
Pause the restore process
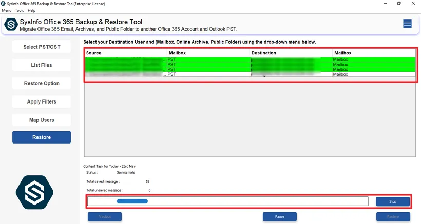pos(279,216)
